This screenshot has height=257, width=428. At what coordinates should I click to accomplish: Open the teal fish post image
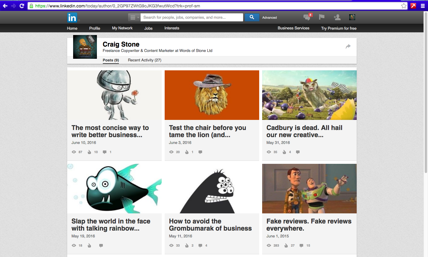click(x=114, y=188)
